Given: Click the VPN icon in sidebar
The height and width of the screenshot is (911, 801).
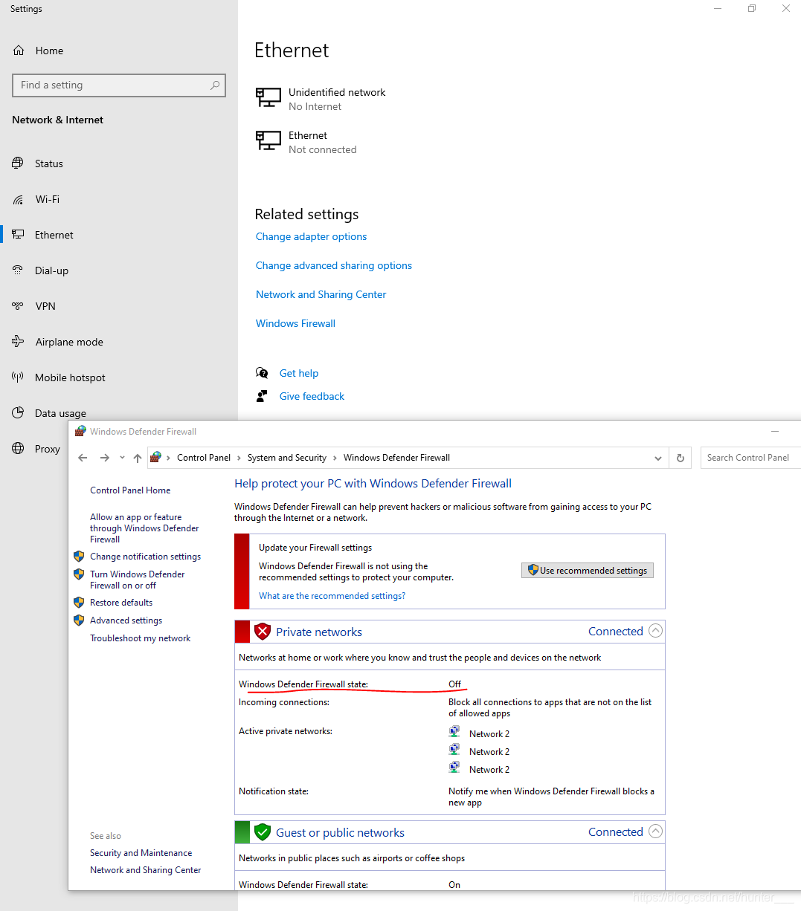Looking at the screenshot, I should pos(18,306).
